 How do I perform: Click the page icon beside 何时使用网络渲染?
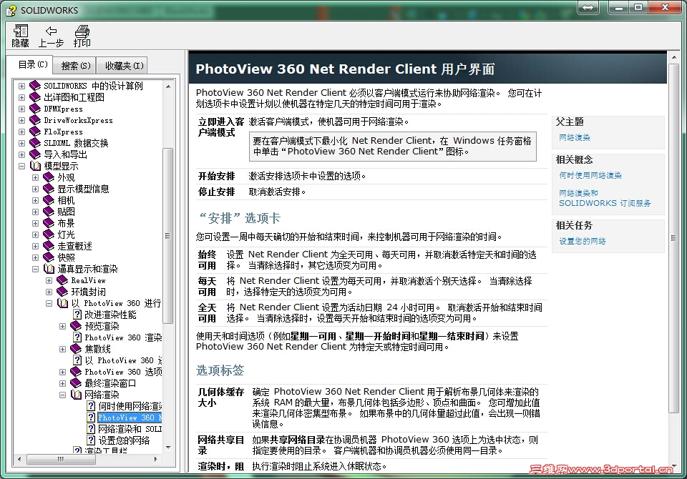click(91, 406)
